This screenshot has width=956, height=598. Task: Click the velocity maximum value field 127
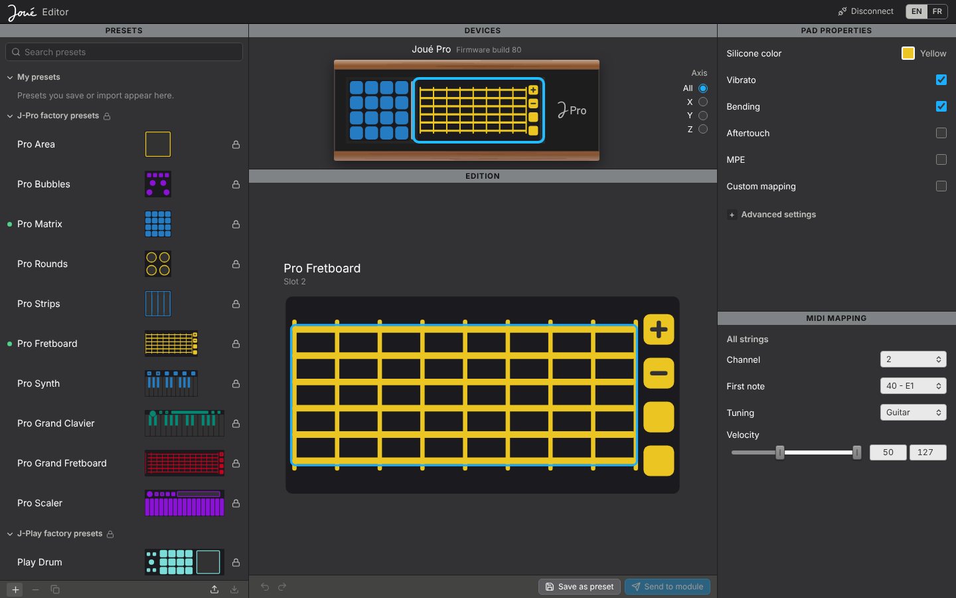point(927,452)
